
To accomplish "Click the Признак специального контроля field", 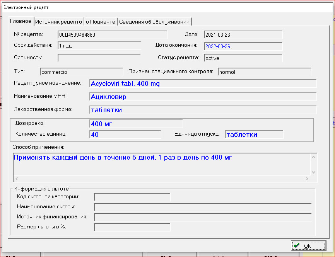I will [265, 72].
